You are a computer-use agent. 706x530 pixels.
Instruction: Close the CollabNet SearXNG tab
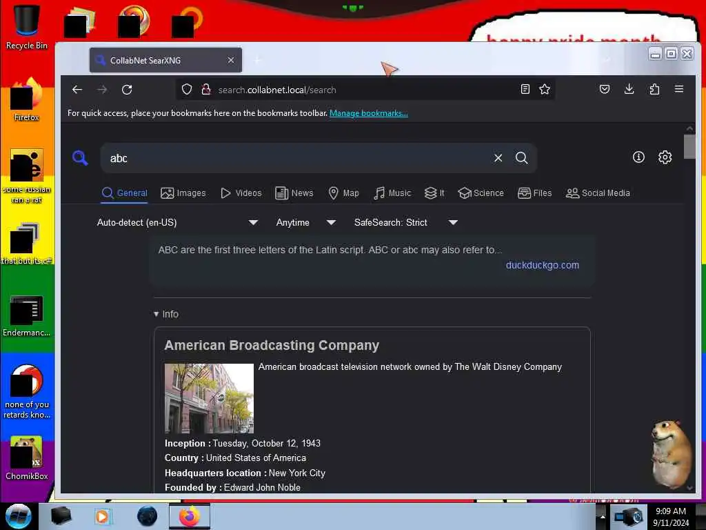[231, 60]
